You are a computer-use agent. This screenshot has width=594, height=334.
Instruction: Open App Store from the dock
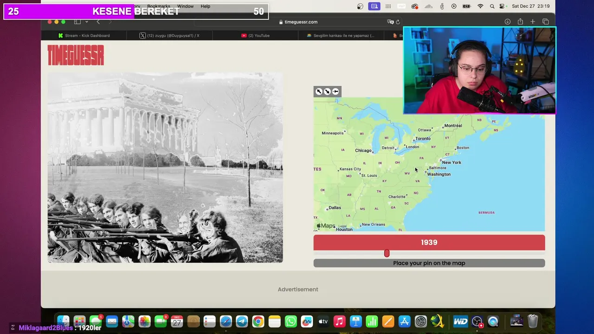point(404,321)
